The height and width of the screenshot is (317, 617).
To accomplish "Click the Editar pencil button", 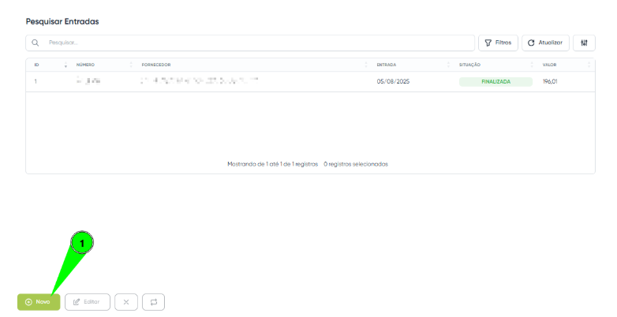I will [x=87, y=302].
